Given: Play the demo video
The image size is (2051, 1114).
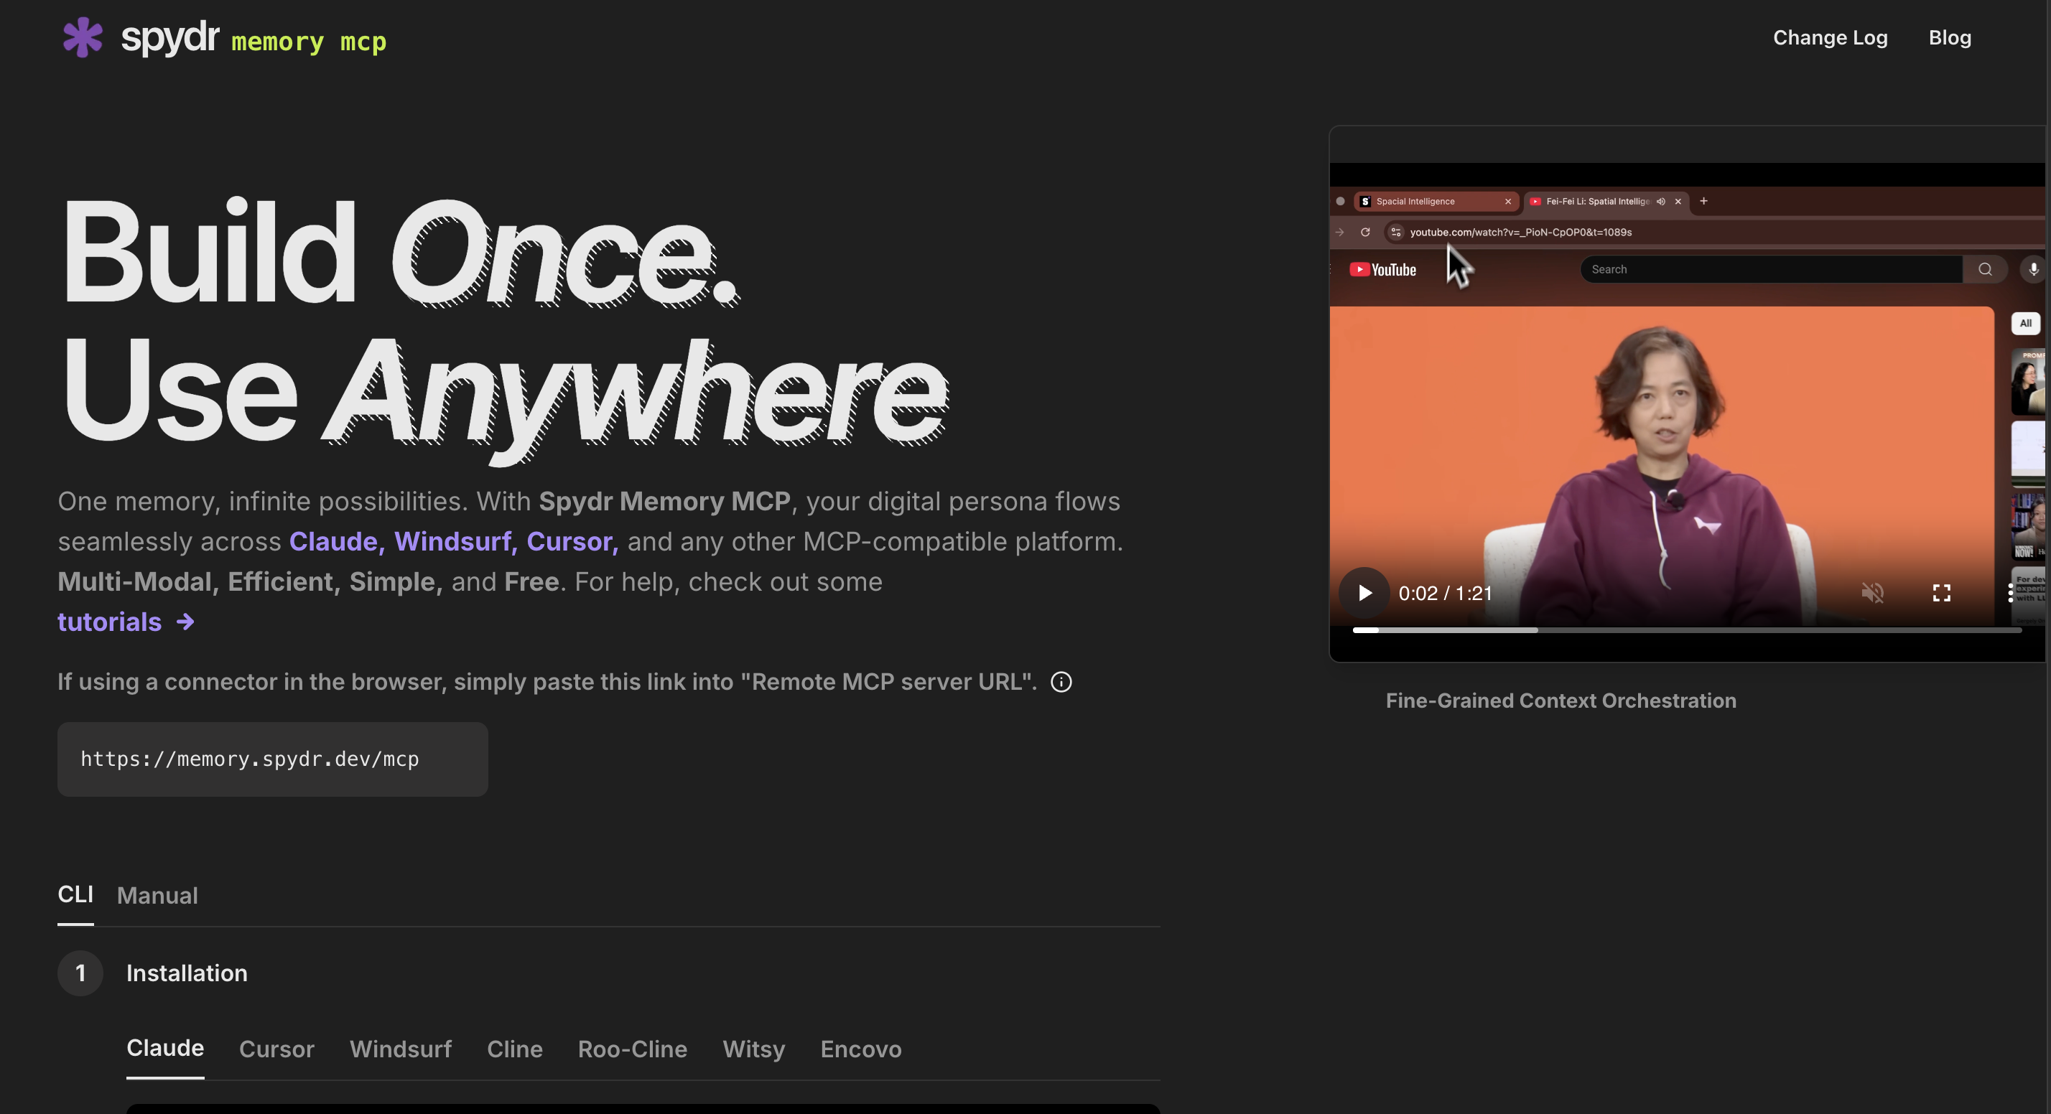Looking at the screenshot, I should [x=1364, y=593].
